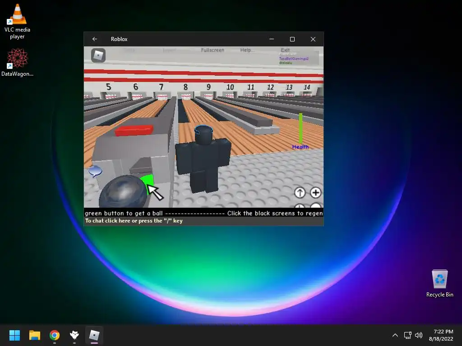Viewport: 462px width, 346px height.
Task: Click the red button on ball return
Action: pyautogui.click(x=134, y=130)
